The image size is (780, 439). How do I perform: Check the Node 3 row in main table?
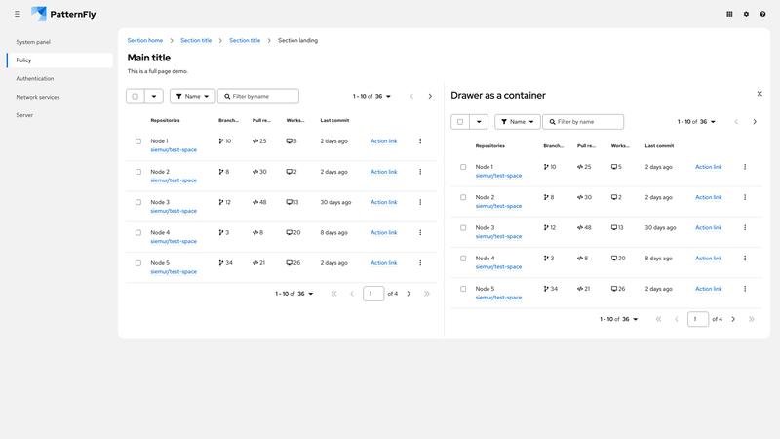click(x=138, y=202)
